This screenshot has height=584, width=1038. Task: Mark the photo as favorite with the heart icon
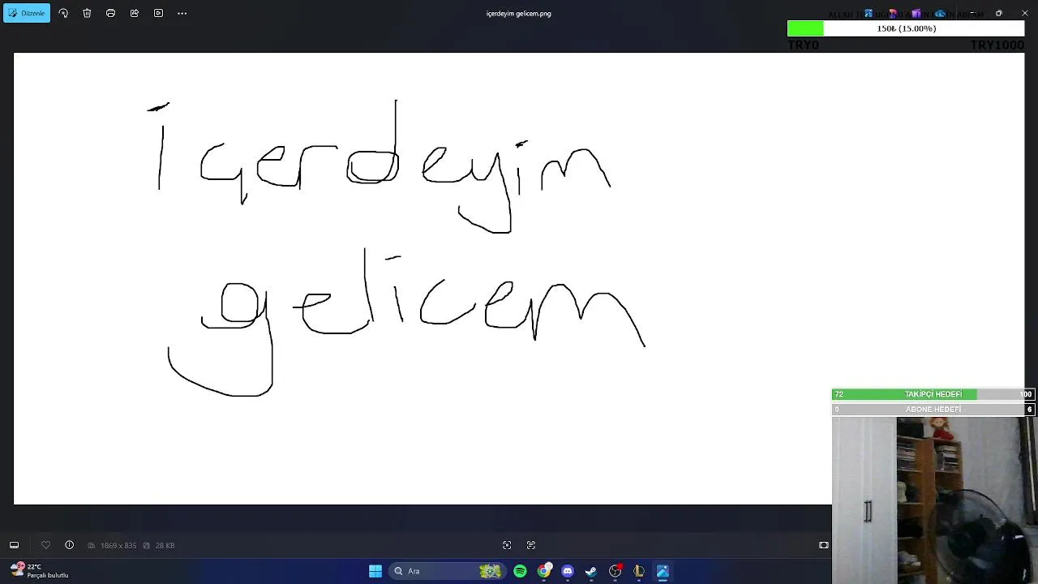[x=45, y=545]
